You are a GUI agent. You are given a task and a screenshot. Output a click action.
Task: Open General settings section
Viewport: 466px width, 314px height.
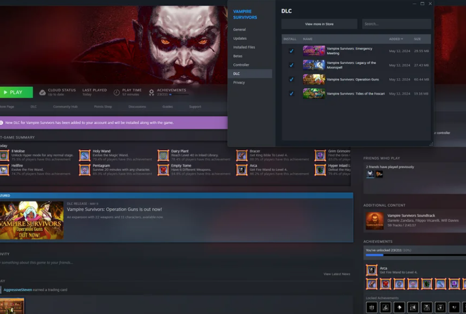click(239, 29)
